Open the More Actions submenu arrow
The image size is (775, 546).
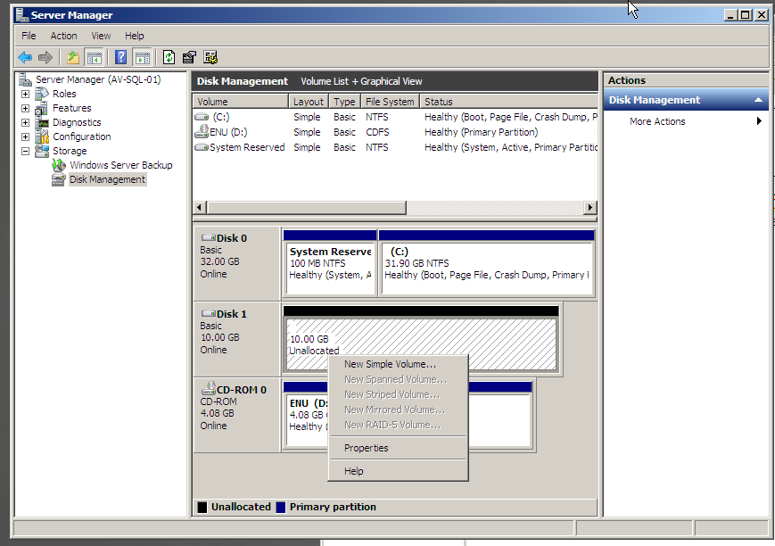(759, 121)
